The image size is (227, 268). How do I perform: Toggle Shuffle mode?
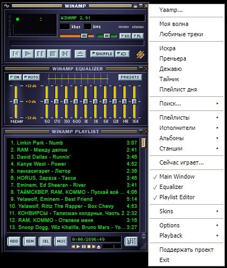coord(102,54)
